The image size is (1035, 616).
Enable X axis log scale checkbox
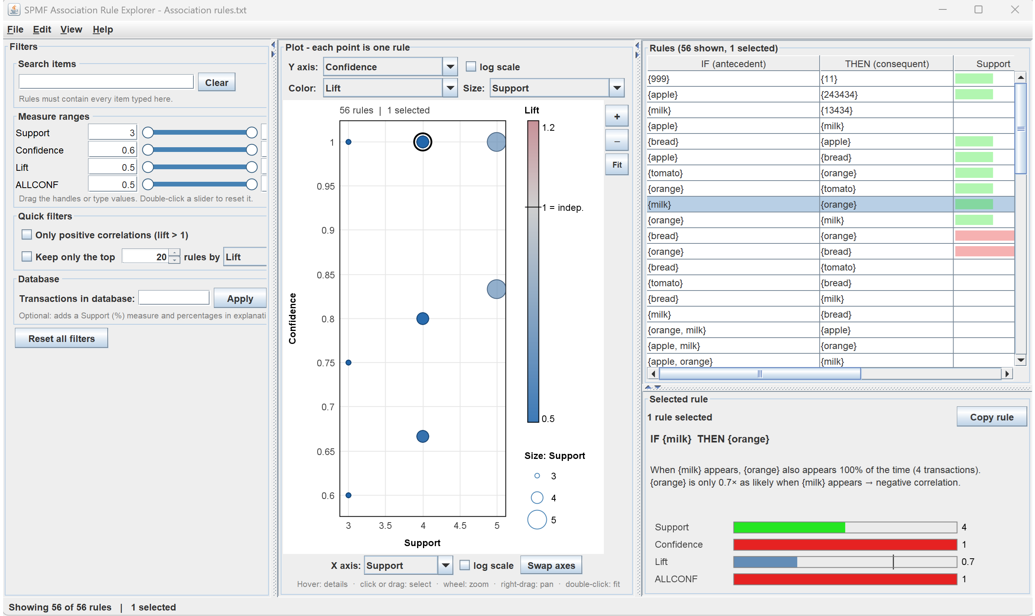465,565
